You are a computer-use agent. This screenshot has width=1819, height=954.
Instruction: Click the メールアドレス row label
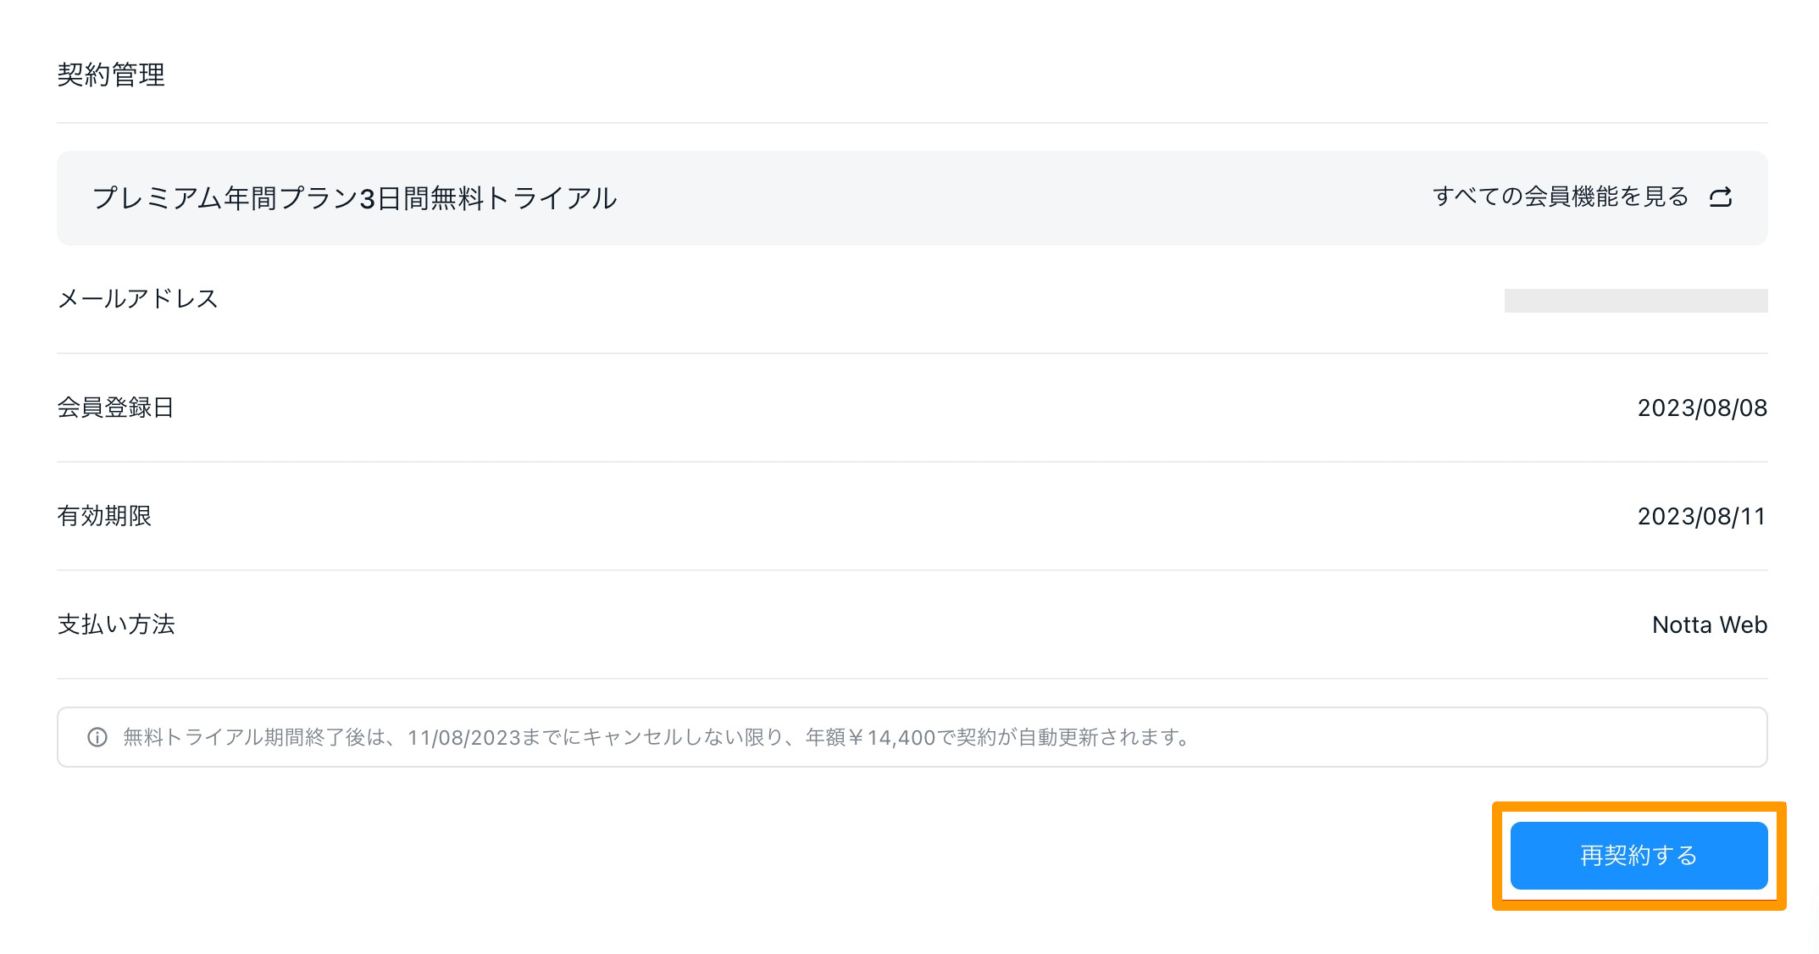(x=137, y=299)
